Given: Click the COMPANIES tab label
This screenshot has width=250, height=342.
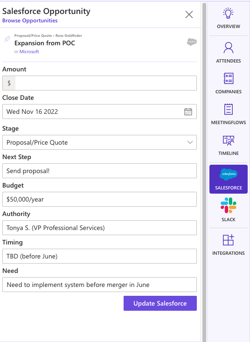Looking at the screenshot, I should point(229,91).
